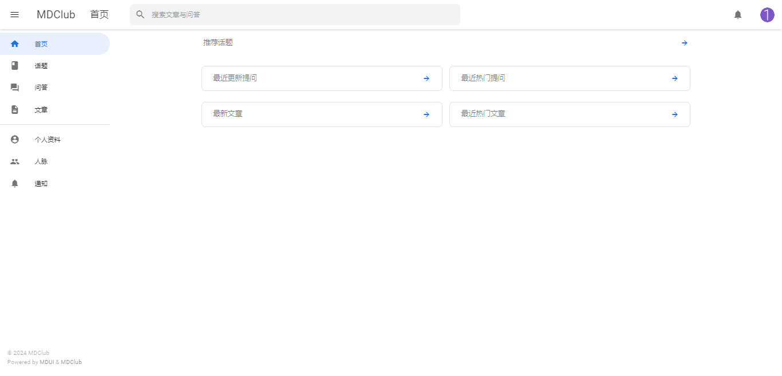Open the 最近热门提问 card
The height and width of the screenshot is (376, 782).
pos(570,78)
